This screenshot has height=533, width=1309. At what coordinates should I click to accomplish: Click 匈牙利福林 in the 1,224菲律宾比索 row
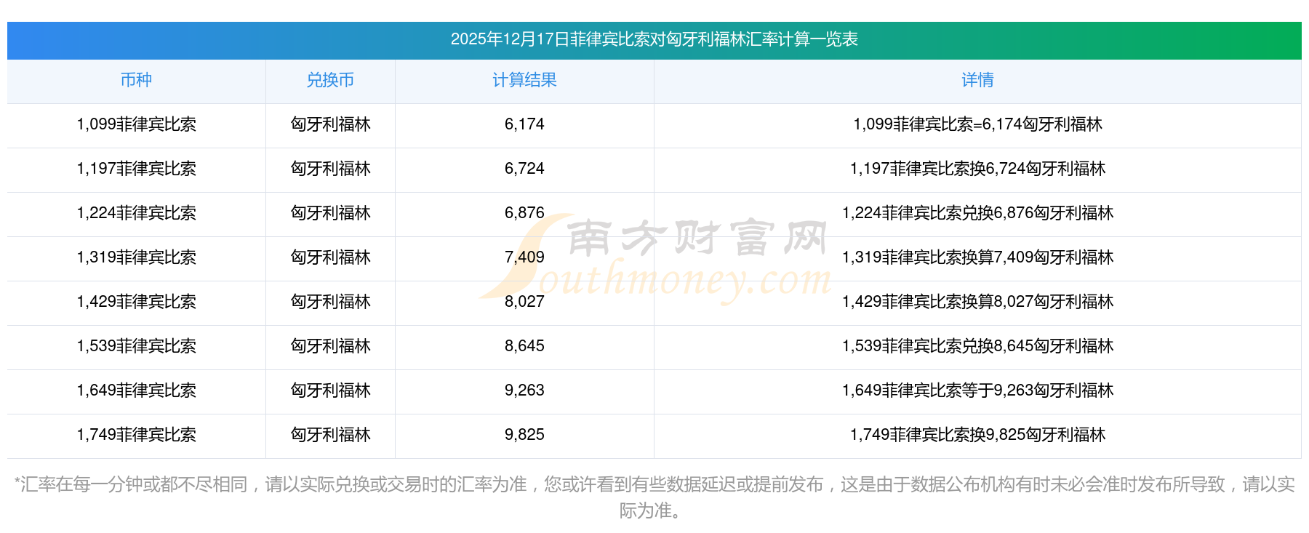(330, 213)
